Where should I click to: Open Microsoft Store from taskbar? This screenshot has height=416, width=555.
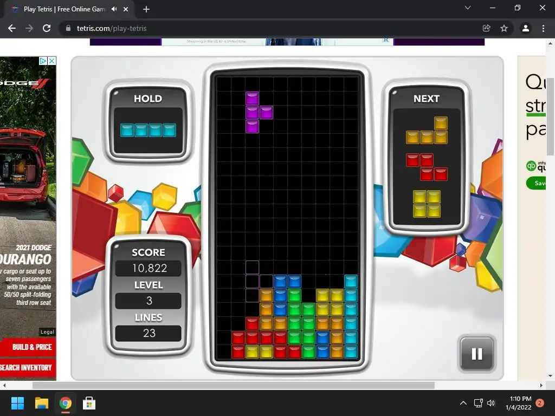tap(89, 403)
